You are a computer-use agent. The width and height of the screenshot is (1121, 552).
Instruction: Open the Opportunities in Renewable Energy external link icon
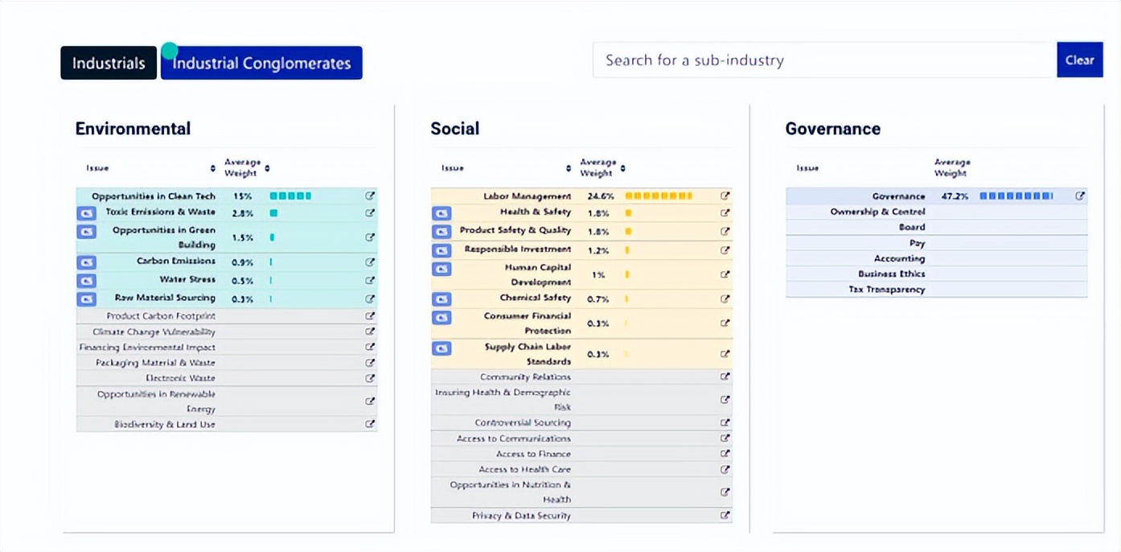[x=370, y=401]
